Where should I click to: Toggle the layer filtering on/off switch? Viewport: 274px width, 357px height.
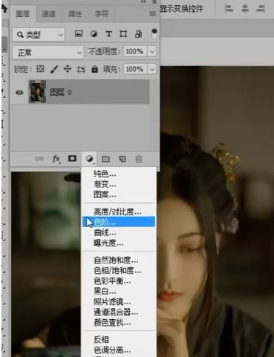154,34
